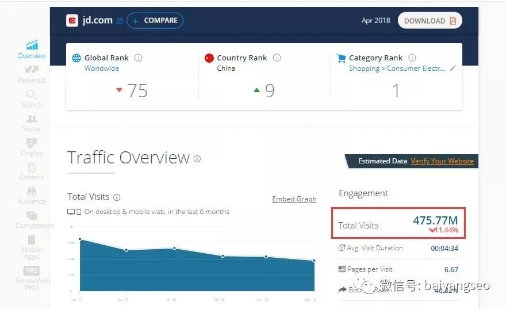Click info icon next to Traffic Overview
This screenshot has width=506, height=309.
point(197,159)
